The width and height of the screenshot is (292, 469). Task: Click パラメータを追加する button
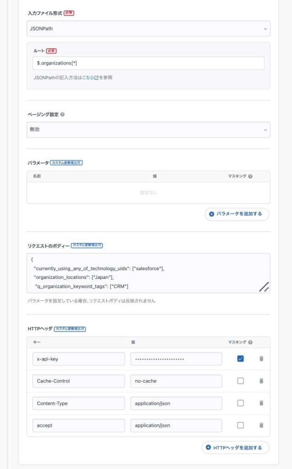click(x=236, y=214)
